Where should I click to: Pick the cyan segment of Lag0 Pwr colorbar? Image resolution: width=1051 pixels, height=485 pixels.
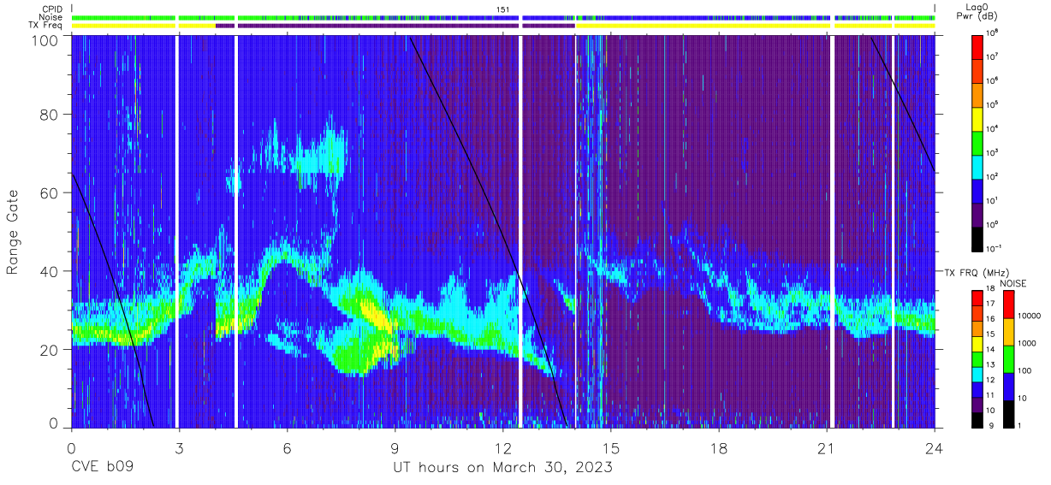click(979, 165)
